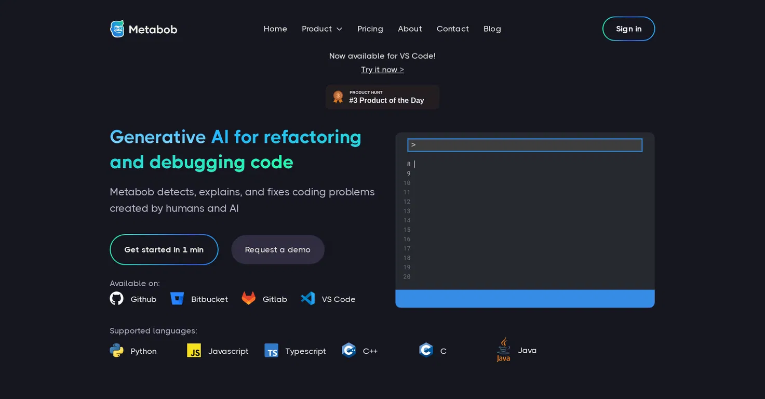Click the Metabob logo icon
This screenshot has width=765, height=399.
click(117, 29)
